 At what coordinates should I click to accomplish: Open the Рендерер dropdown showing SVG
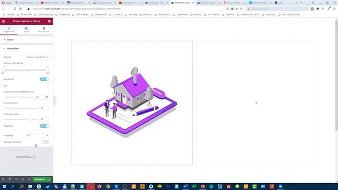pos(37,135)
